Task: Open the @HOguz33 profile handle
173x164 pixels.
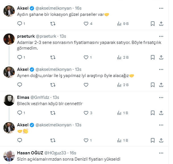Action: pyautogui.click(x=57, y=153)
